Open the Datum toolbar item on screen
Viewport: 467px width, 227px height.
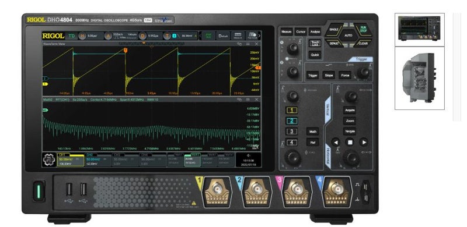pos(223,36)
